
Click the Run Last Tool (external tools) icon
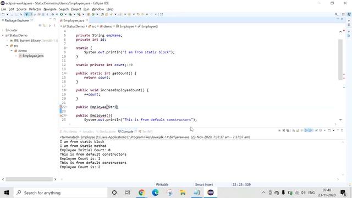coord(79,14)
